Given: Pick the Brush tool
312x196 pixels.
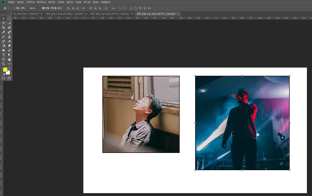Looking at the screenshot, I should pyautogui.click(x=4, y=37).
